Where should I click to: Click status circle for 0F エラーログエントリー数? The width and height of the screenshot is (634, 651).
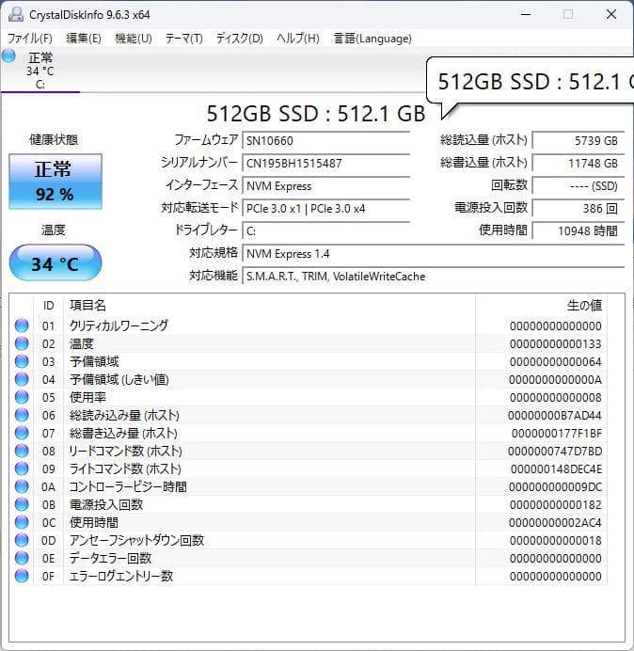(x=22, y=576)
